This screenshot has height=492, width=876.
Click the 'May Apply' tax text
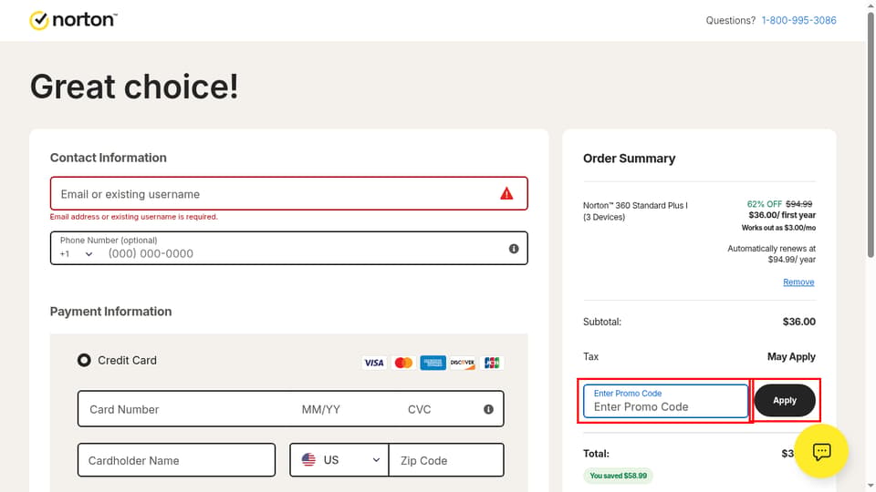[791, 356]
